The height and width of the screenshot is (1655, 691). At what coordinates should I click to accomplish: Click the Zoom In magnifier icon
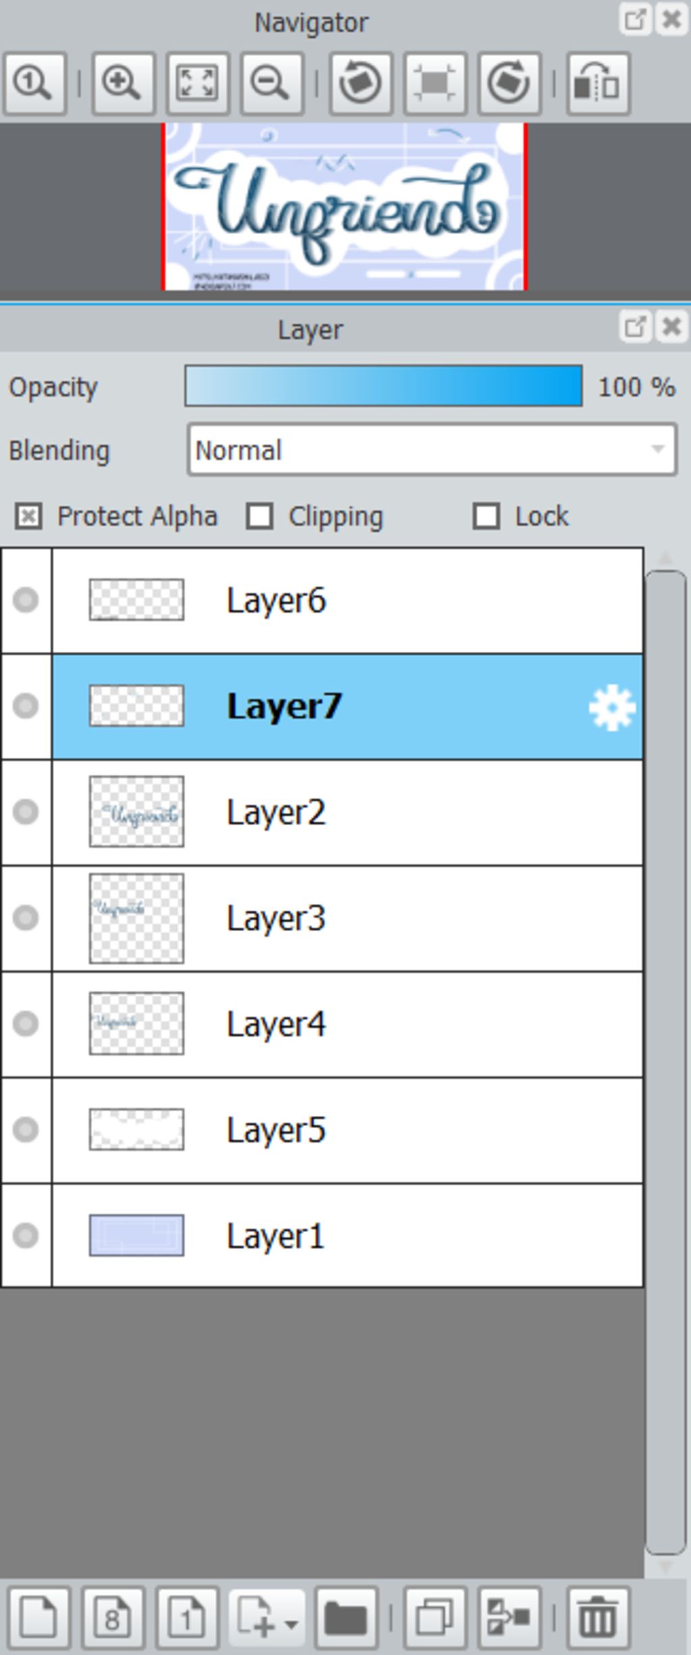tap(123, 84)
